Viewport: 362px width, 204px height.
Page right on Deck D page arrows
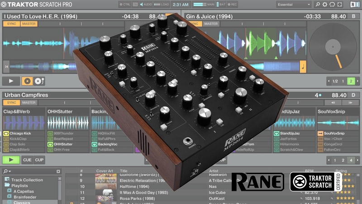tap(357, 160)
